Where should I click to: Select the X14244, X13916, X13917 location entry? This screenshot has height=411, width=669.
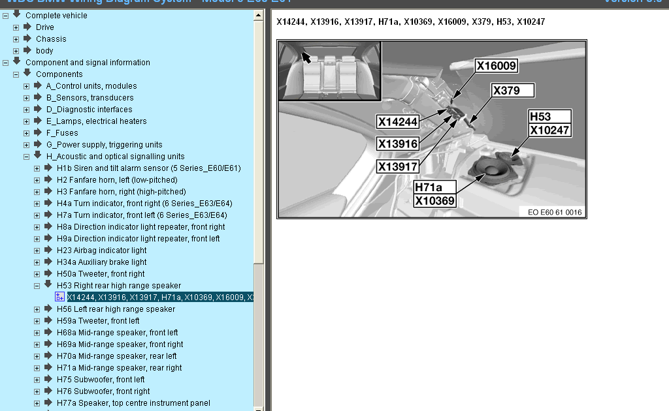pos(160,297)
